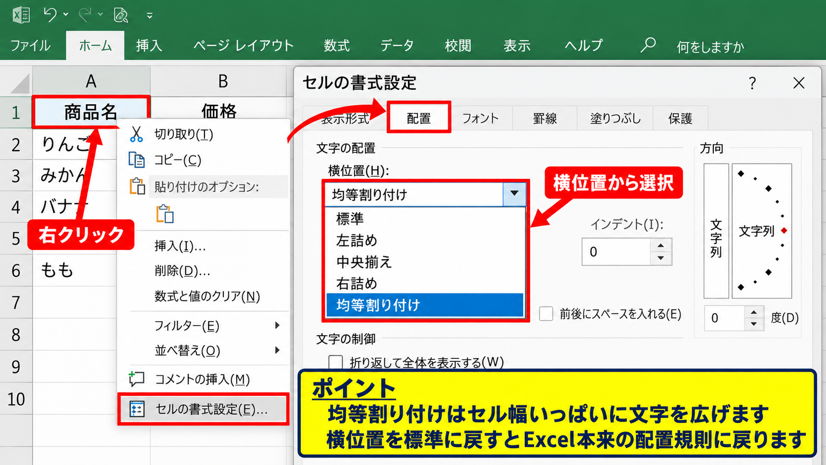This screenshot has height=465, width=826.
Task: Click the paste option clipboard button
Action: pyautogui.click(x=165, y=214)
